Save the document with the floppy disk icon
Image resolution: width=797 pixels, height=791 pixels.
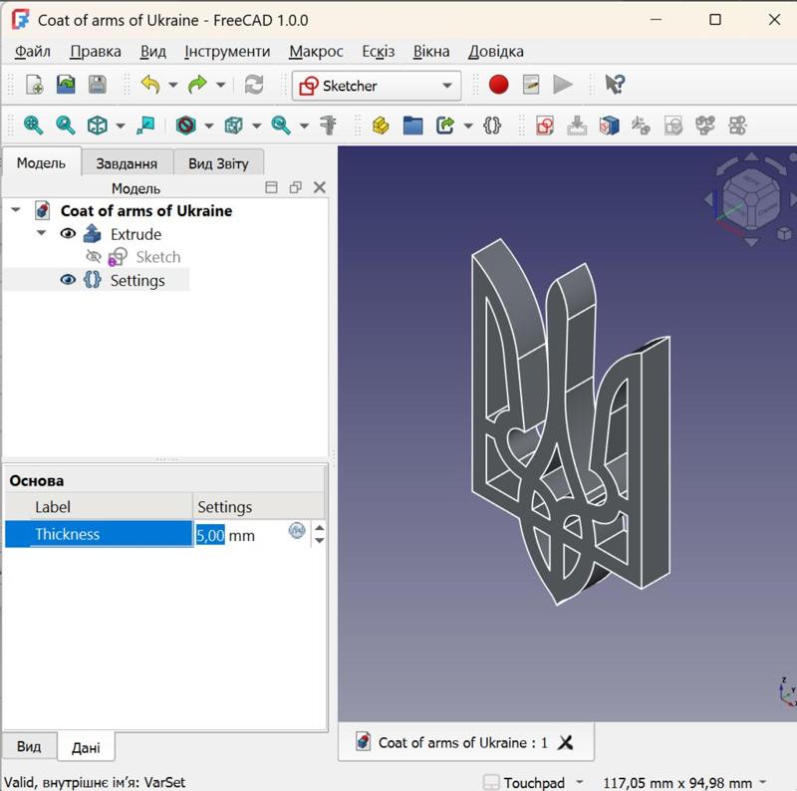[x=97, y=85]
